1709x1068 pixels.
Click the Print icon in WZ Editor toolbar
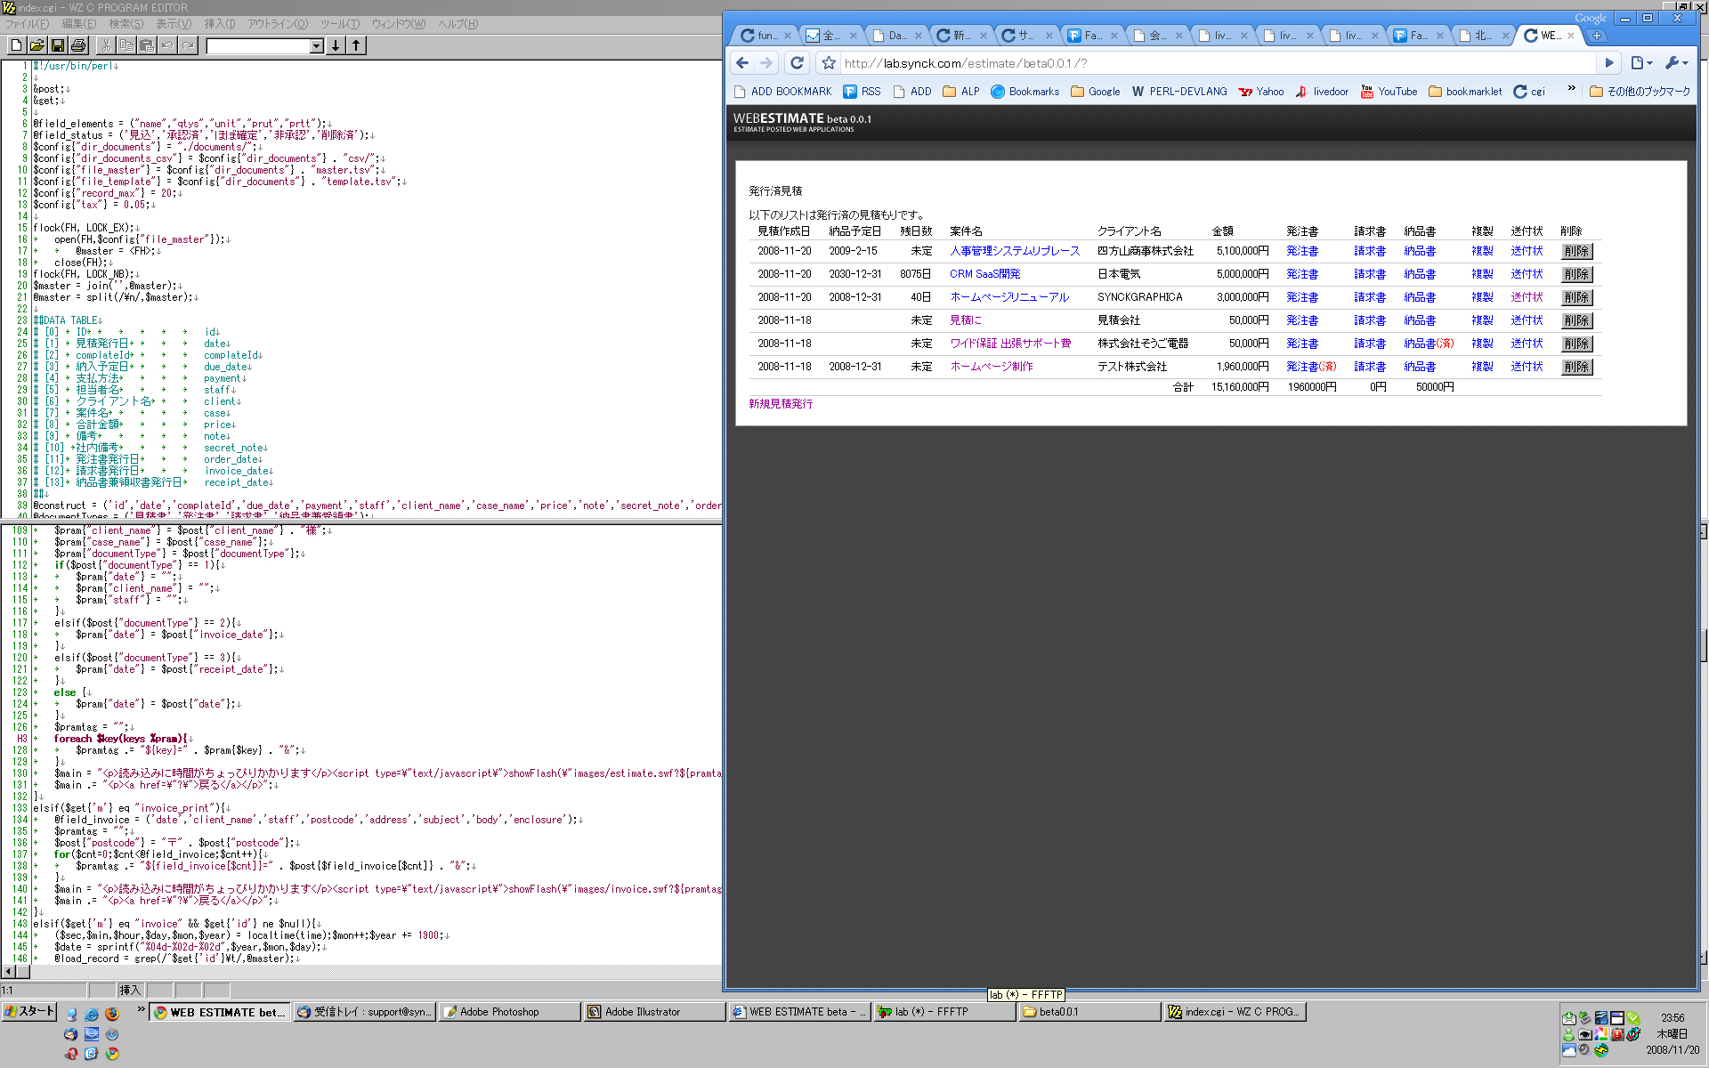(x=77, y=45)
